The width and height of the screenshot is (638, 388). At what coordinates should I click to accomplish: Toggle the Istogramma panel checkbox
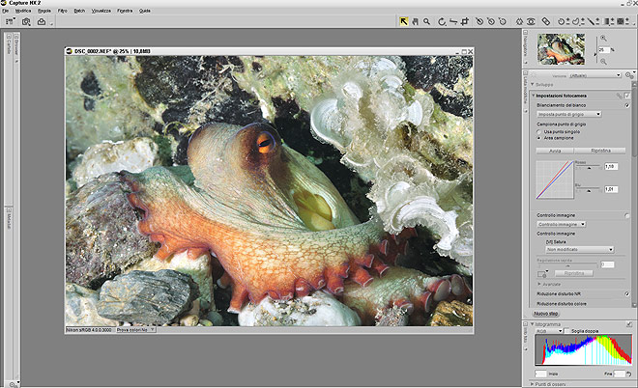pyautogui.click(x=629, y=324)
